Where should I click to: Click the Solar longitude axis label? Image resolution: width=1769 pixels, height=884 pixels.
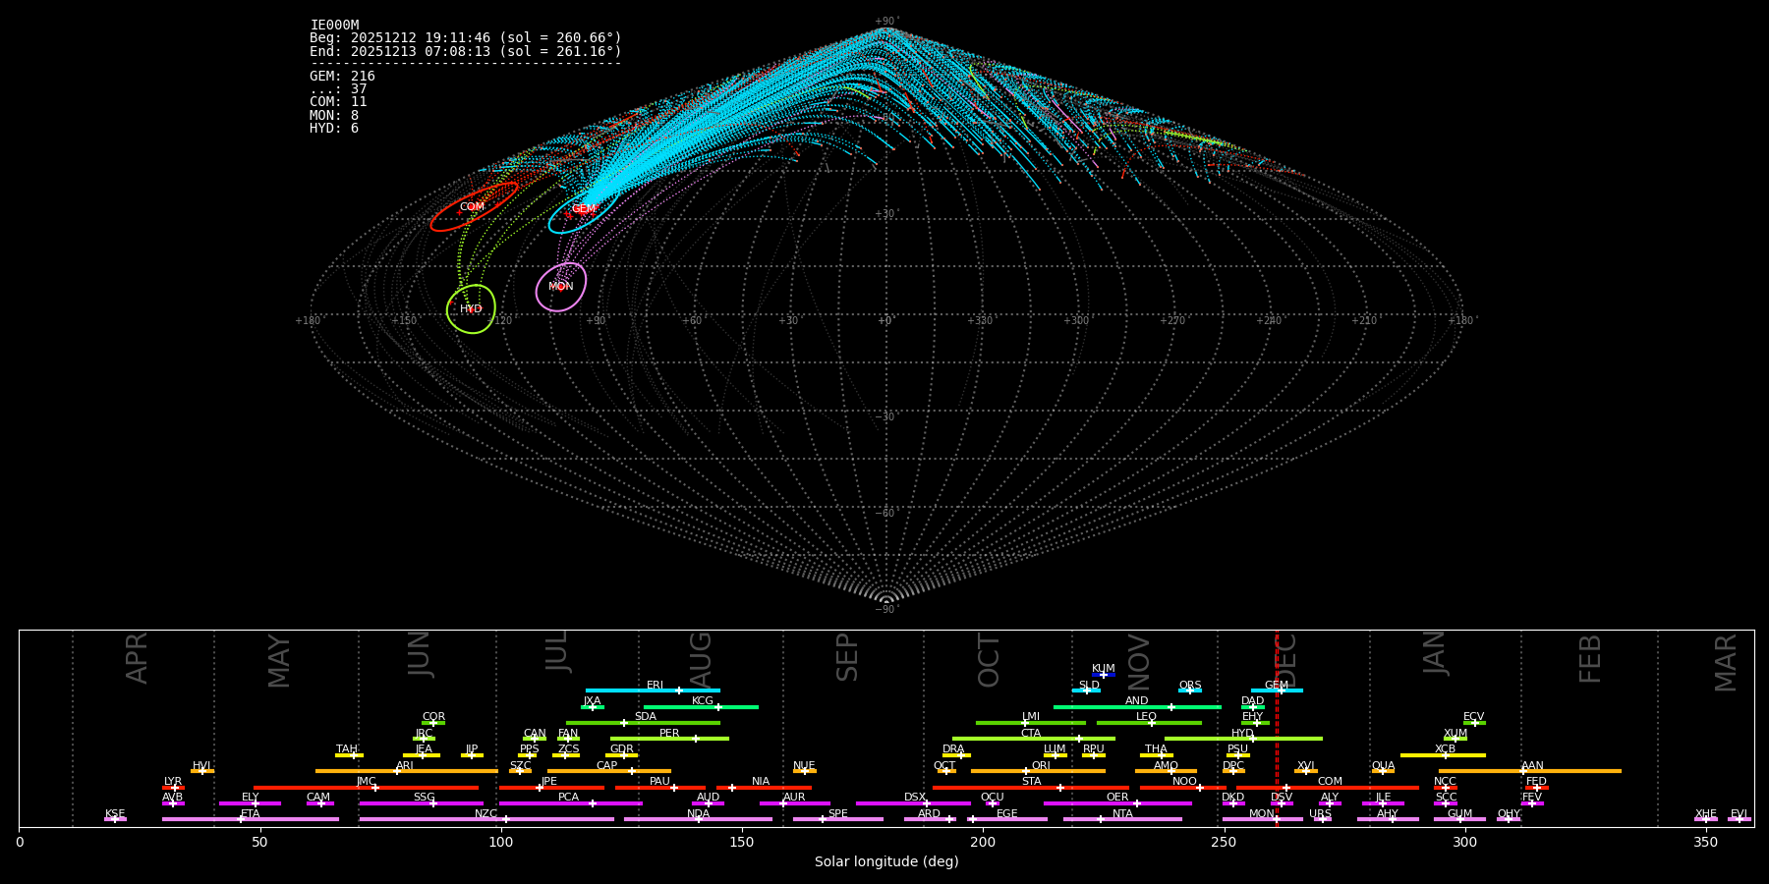tap(886, 862)
